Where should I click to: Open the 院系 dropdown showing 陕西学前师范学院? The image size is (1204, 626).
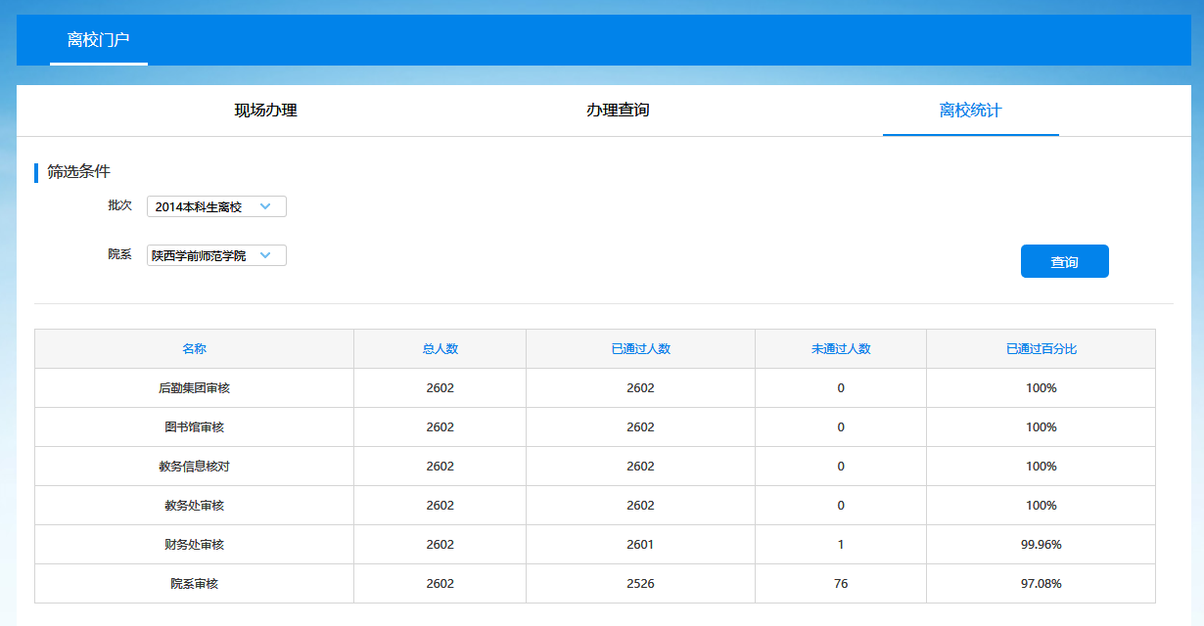pyautogui.click(x=216, y=255)
